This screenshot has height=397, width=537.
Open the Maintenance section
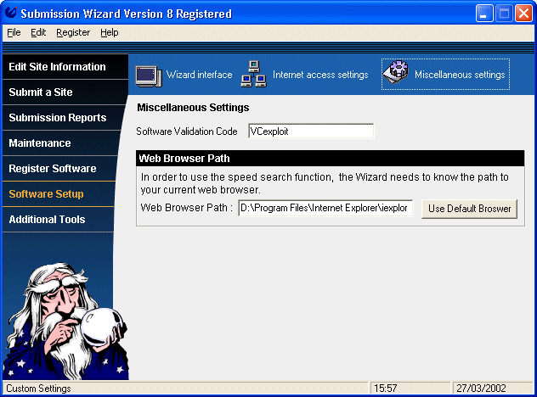tap(61, 143)
